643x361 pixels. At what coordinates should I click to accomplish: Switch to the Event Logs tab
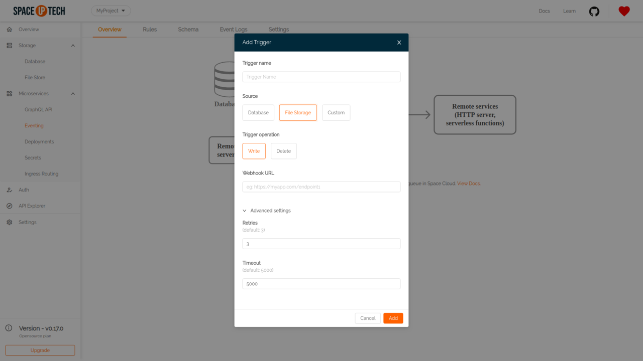(x=234, y=30)
